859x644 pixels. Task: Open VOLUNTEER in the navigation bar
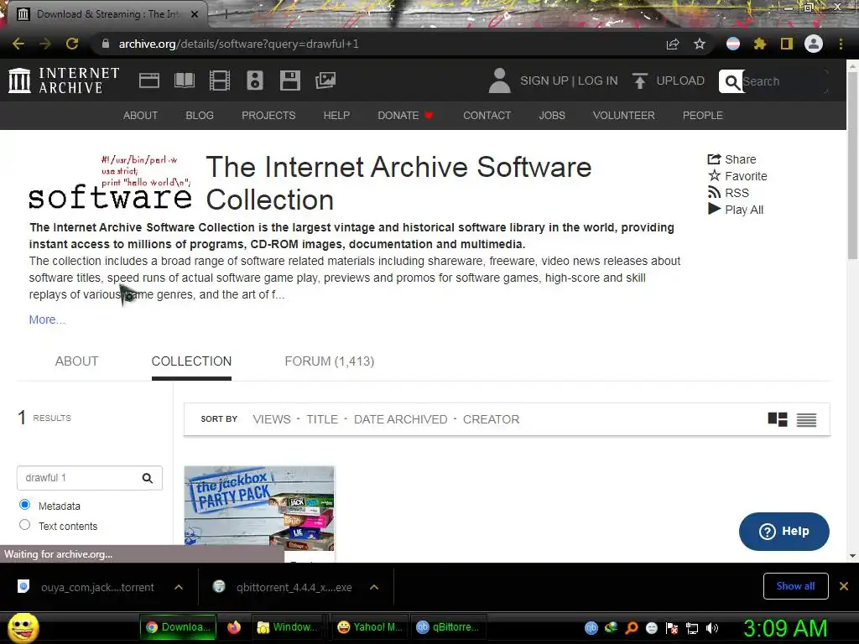pyautogui.click(x=623, y=116)
